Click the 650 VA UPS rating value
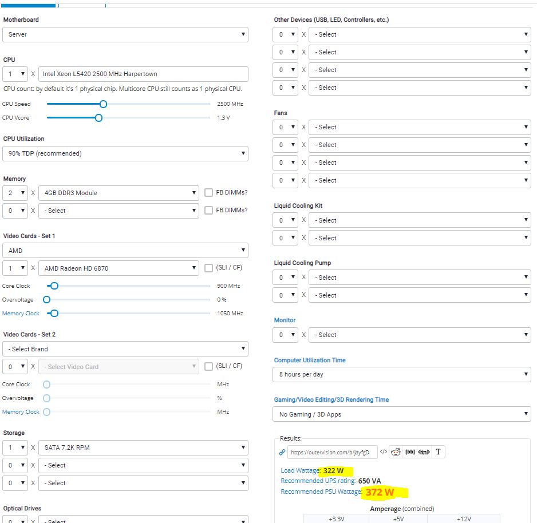The height and width of the screenshot is (523, 537). tap(369, 481)
